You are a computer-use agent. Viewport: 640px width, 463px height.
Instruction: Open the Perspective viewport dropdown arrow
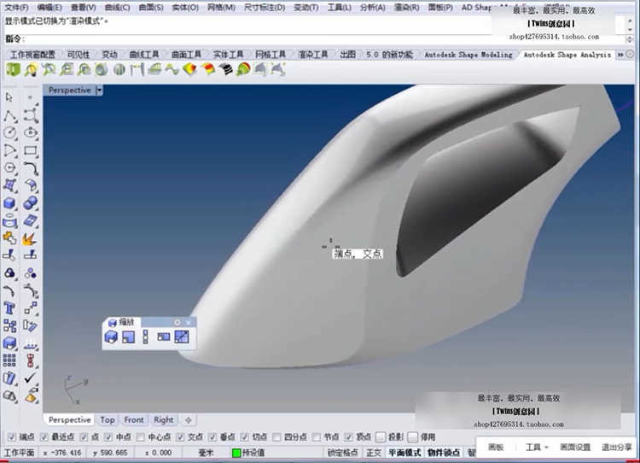pos(99,91)
